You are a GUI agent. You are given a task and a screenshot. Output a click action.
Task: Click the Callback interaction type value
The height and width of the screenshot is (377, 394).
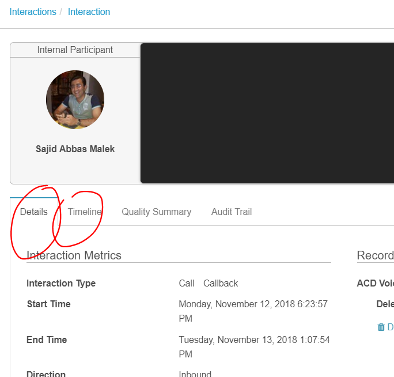(221, 283)
